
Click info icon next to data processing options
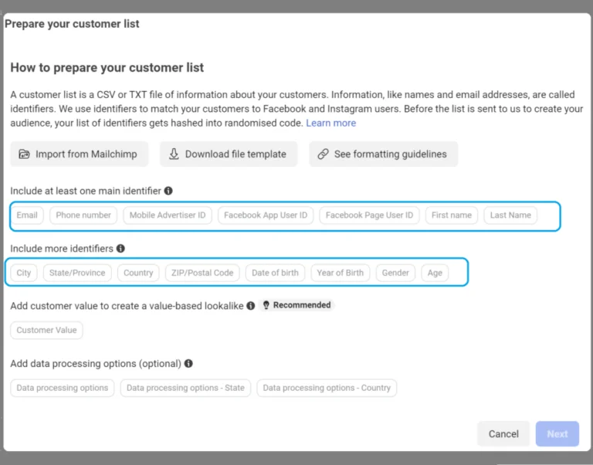188,364
